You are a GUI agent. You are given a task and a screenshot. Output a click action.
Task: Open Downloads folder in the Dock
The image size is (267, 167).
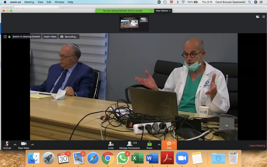218,158
